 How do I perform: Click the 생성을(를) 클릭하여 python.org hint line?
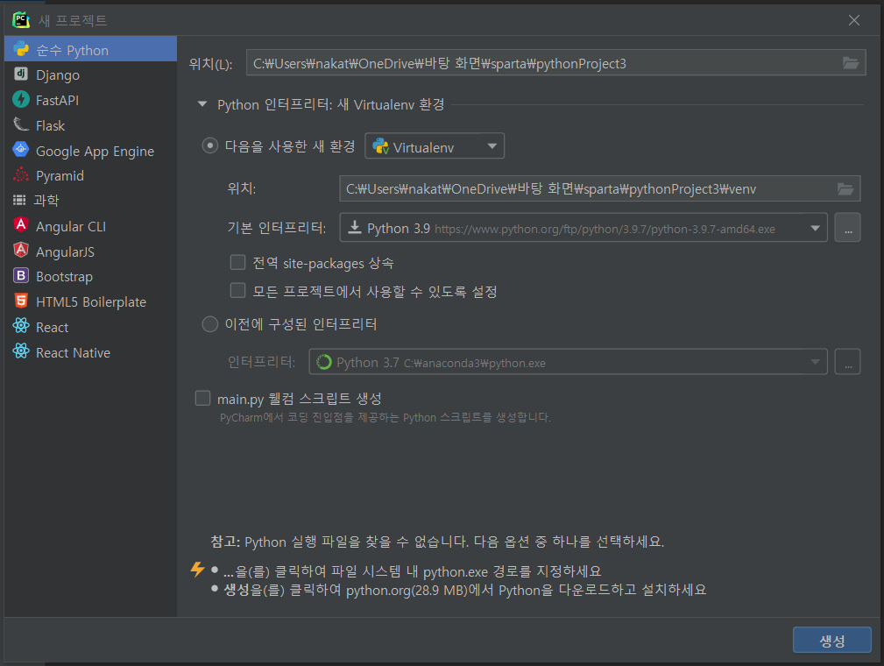pos(464,589)
